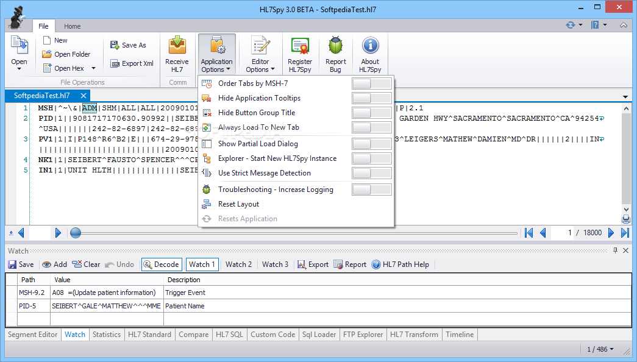Toggle Troubleshooting Increase Logging switch

371,190
